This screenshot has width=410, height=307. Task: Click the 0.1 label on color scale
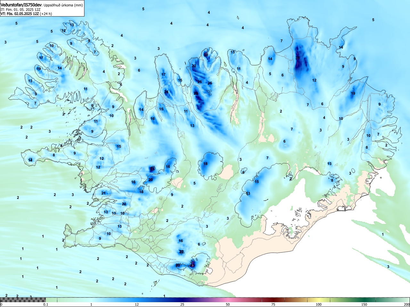[x=46, y=304]
